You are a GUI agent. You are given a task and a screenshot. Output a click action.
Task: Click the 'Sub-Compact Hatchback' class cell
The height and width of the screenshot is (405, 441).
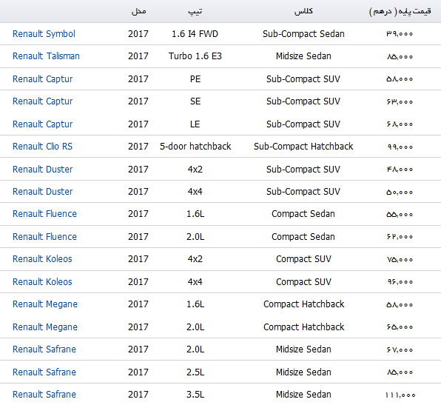coord(303,147)
